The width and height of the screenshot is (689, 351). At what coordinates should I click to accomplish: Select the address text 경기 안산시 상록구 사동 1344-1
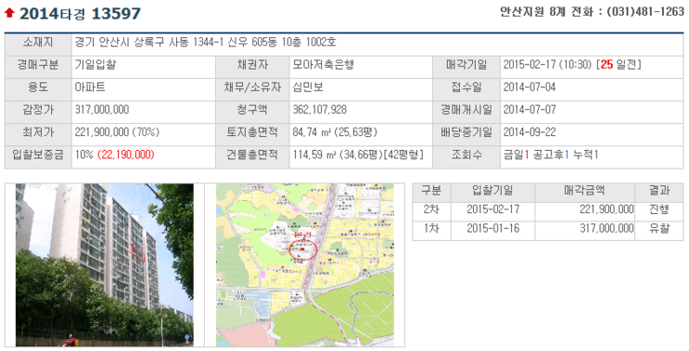(149, 42)
